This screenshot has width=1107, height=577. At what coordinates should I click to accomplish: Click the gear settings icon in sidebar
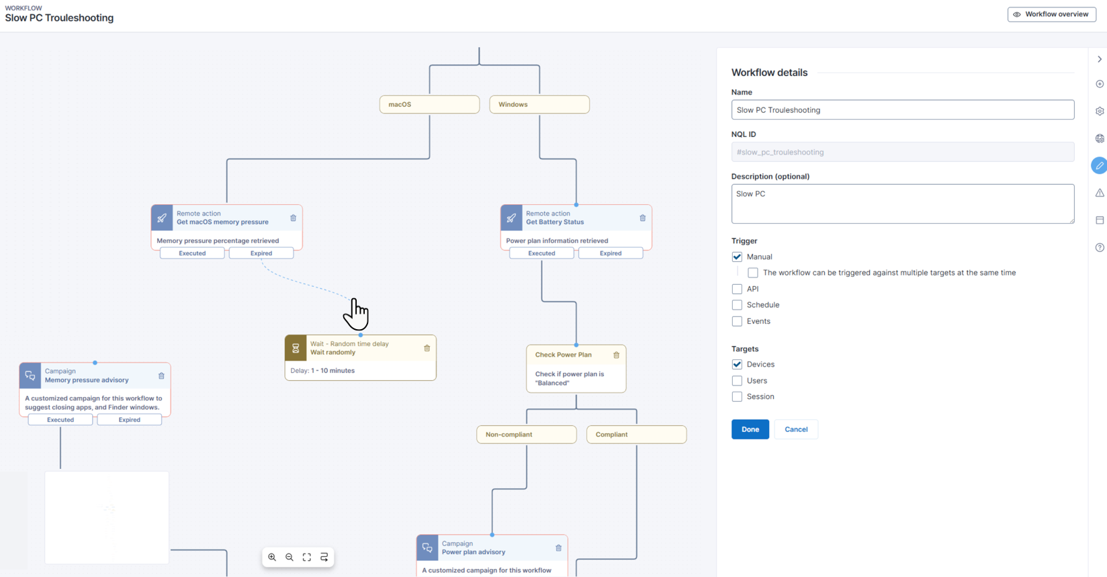[1100, 111]
